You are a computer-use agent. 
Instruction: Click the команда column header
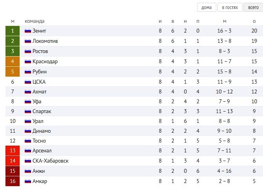coord(35,21)
